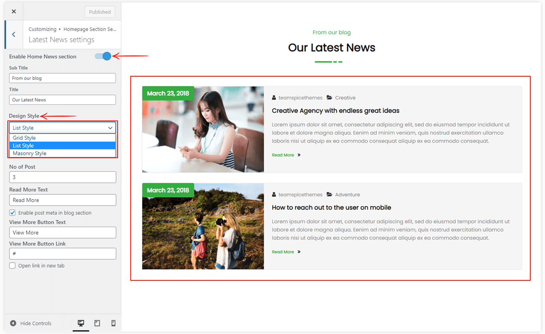Open the Design Style dropdown
545x334 pixels.
pyautogui.click(x=63, y=128)
